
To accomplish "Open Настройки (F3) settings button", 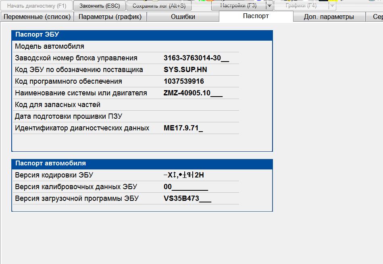I will [x=238, y=5].
